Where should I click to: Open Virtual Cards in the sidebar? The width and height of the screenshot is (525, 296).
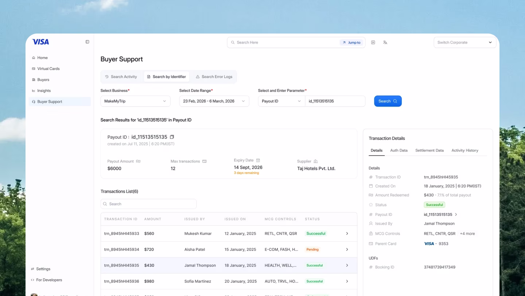pyautogui.click(x=48, y=69)
